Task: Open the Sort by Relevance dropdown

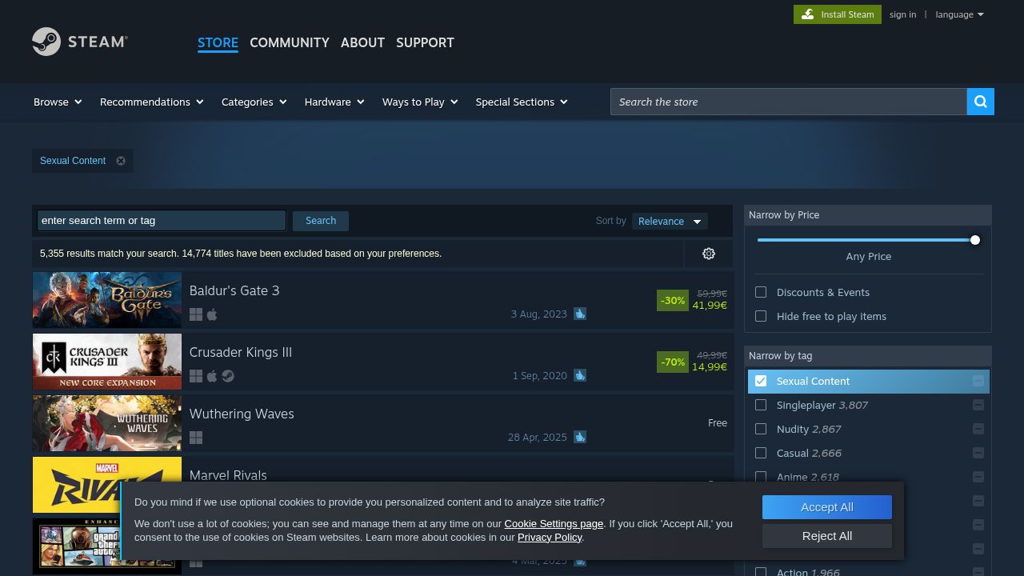Action: pyautogui.click(x=670, y=221)
